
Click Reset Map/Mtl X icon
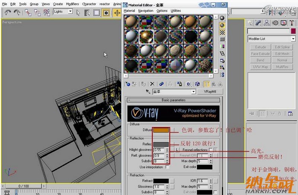pos(152,84)
